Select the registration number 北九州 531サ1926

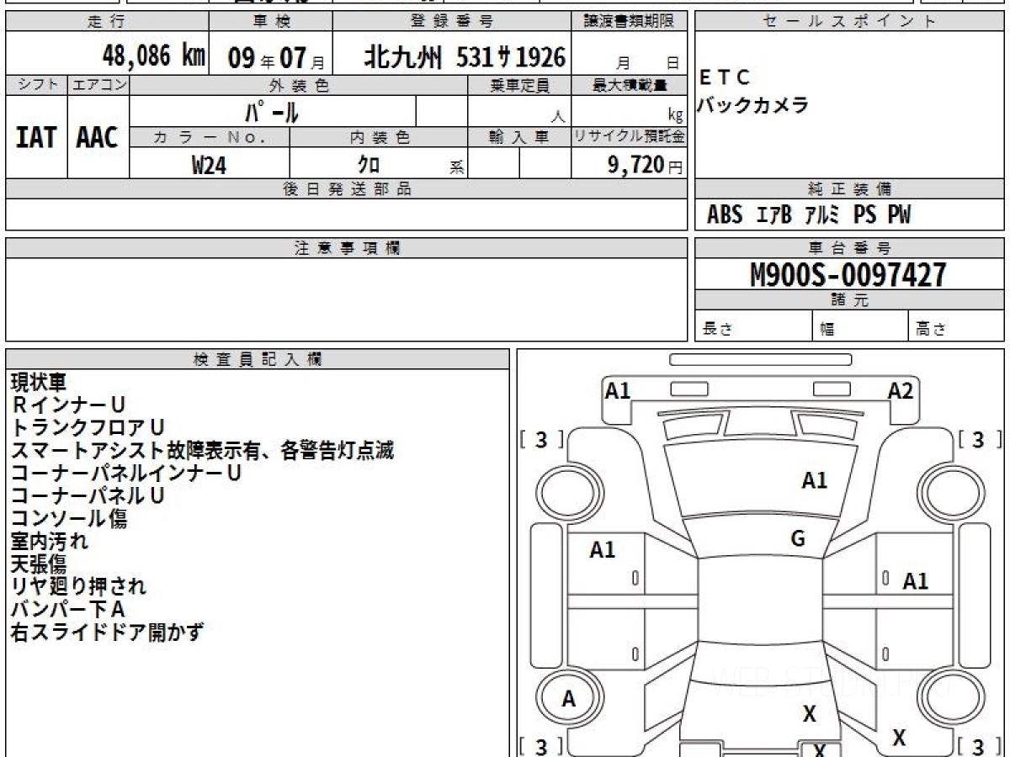coord(465,57)
